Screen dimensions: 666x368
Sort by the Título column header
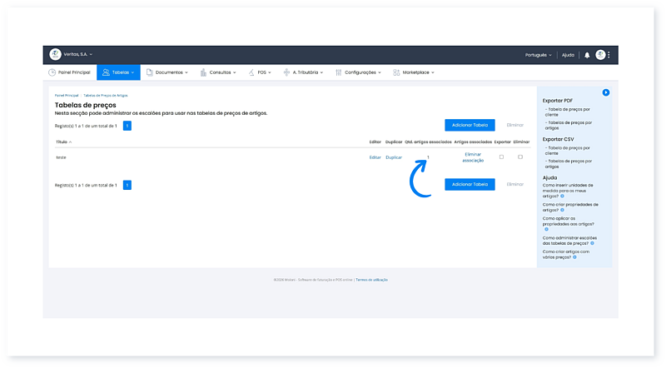[x=64, y=142]
